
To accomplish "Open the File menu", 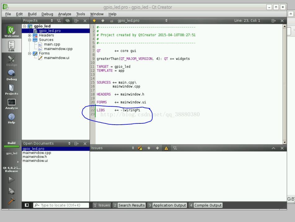I will point(8,14).
